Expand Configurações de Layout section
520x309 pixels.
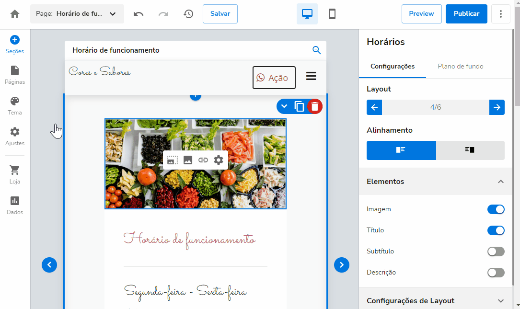(x=436, y=301)
